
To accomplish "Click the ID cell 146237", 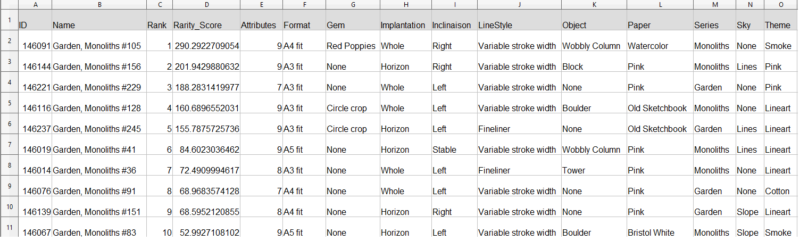I will pos(35,129).
